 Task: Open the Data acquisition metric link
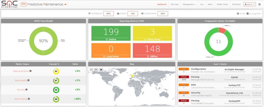[21, 71]
